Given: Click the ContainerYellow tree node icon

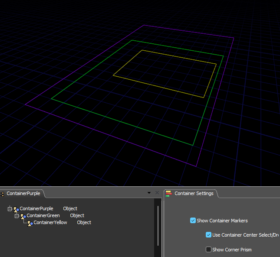Looking at the screenshot, I should click(30, 223).
